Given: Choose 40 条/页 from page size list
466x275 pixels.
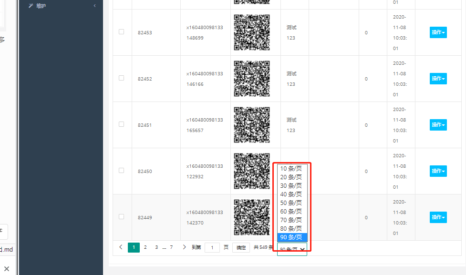Looking at the screenshot, I should click(x=292, y=194).
